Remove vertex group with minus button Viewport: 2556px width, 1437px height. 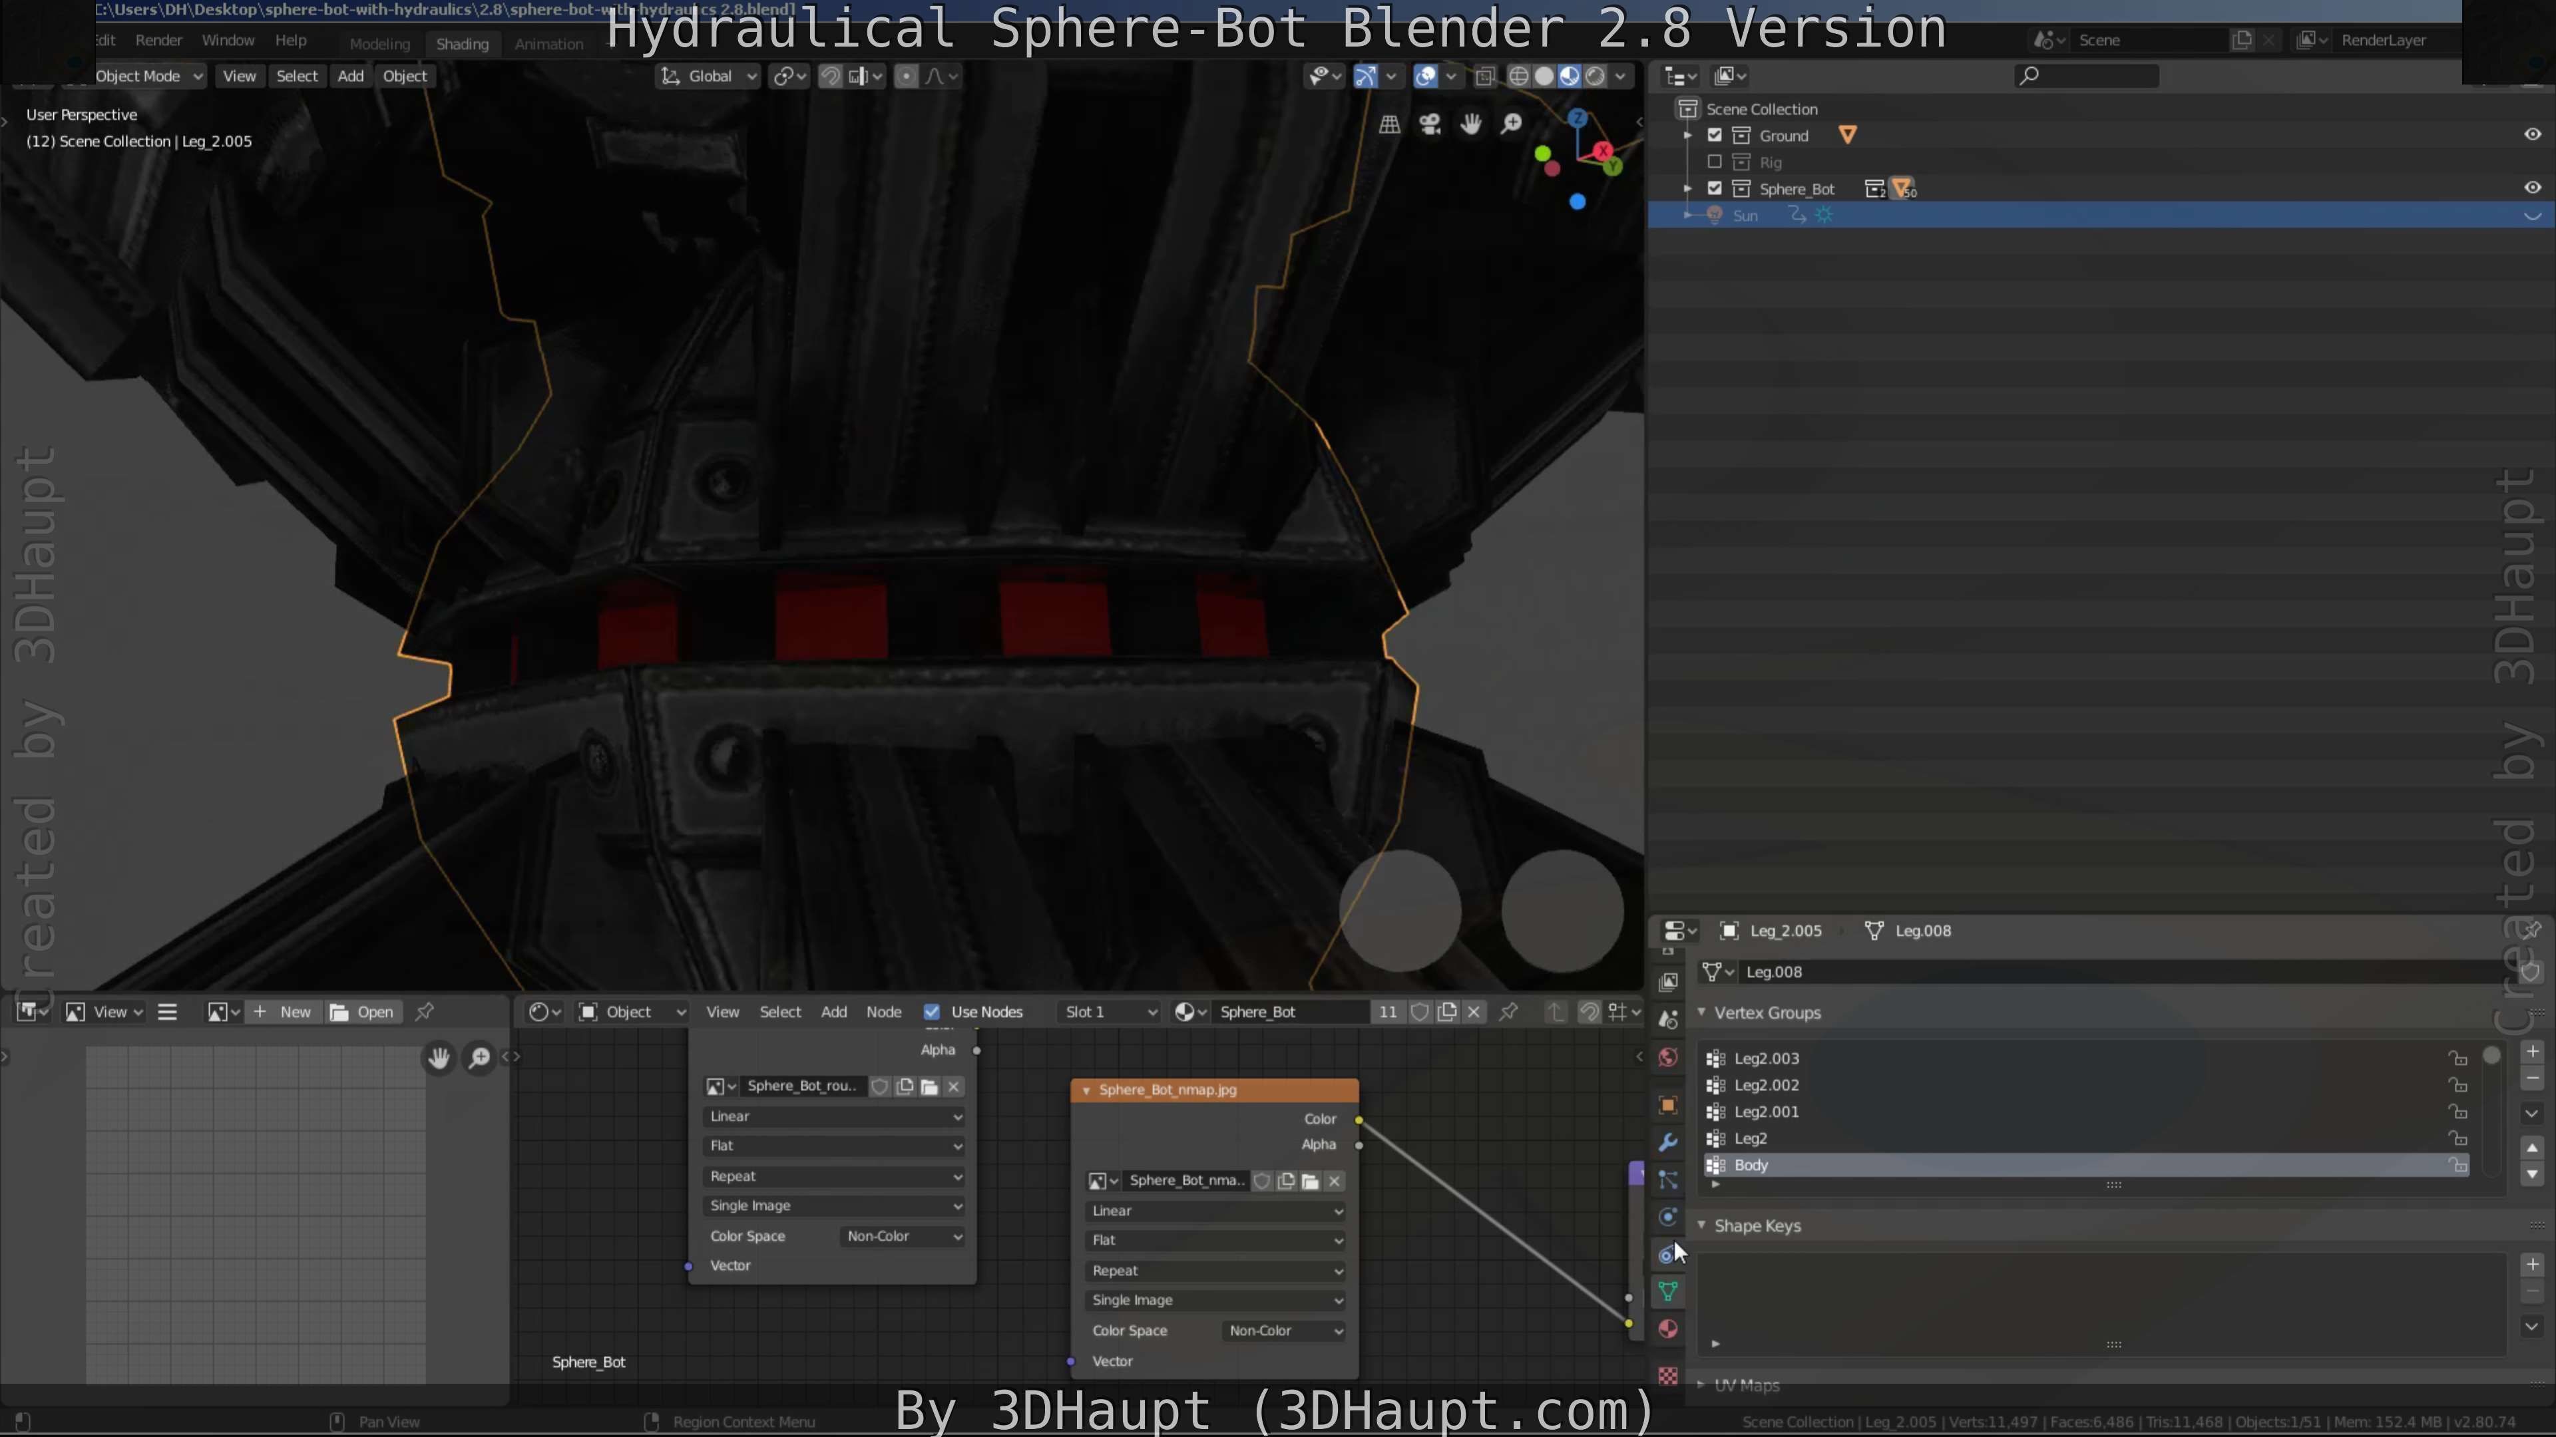pos(2532,1078)
